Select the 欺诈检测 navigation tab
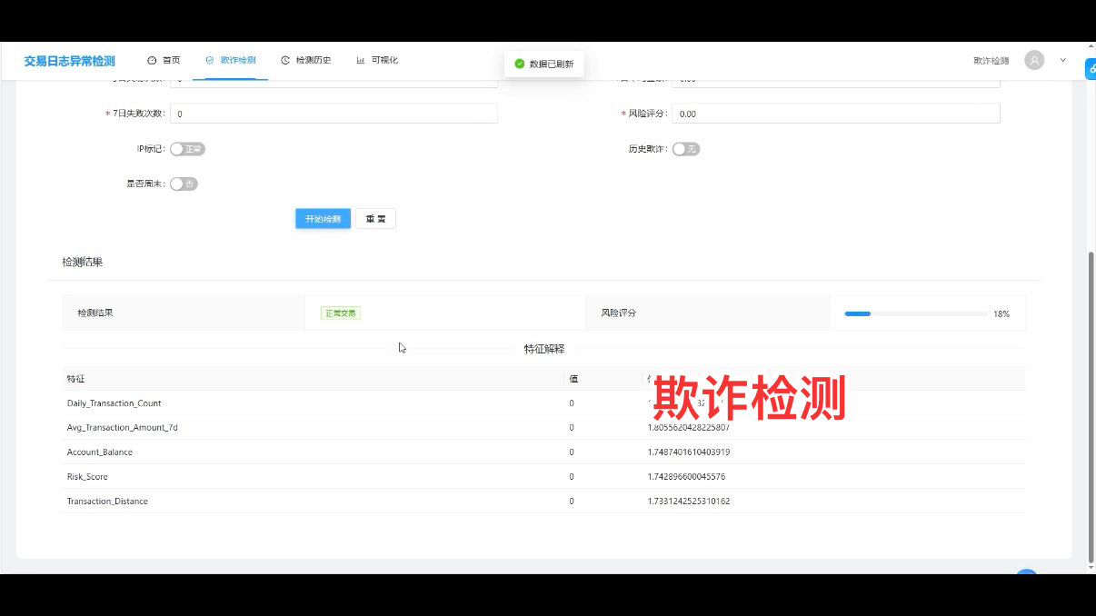Screen dimensions: 1096x616 coord(230,60)
